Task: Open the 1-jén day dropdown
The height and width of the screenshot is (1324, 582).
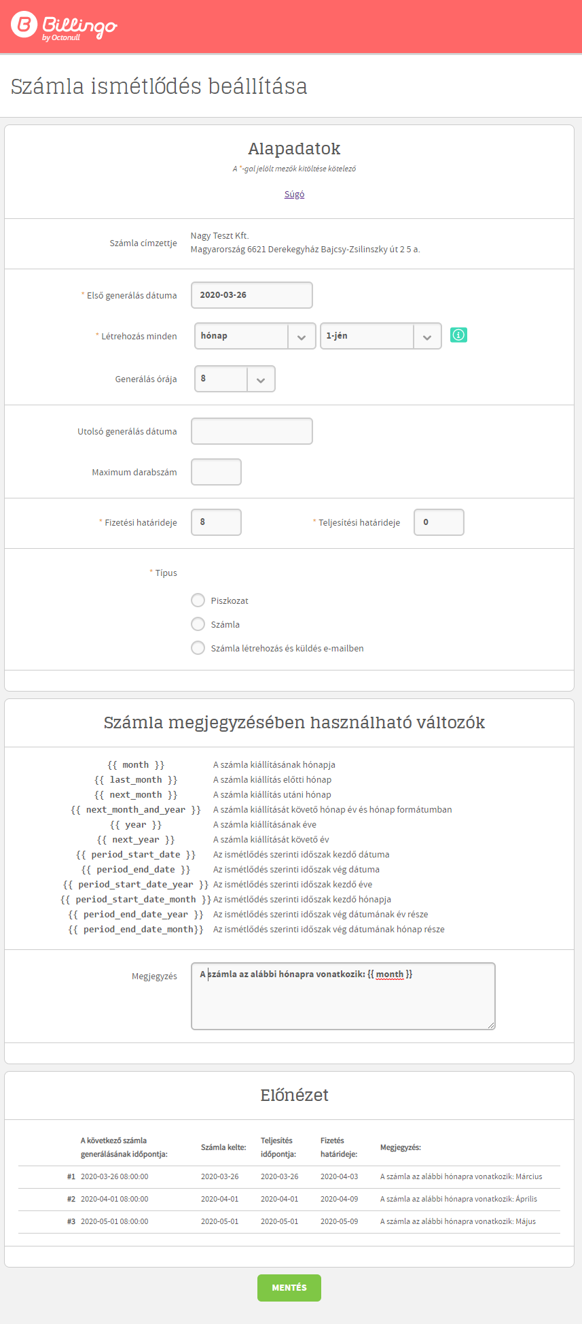Action: 380,336
